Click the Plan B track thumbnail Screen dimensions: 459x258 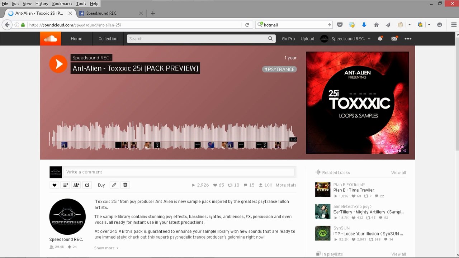coord(323,190)
